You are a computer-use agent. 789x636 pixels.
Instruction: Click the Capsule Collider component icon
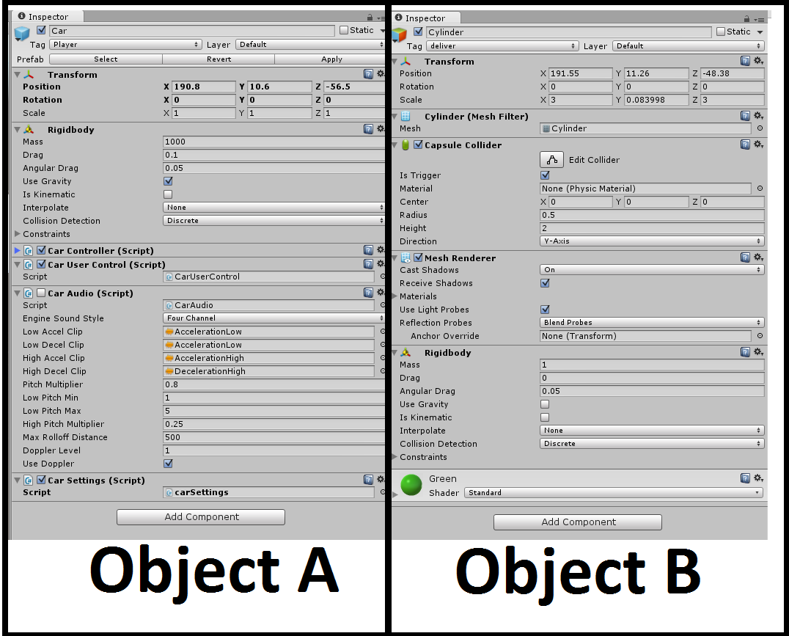click(x=404, y=145)
